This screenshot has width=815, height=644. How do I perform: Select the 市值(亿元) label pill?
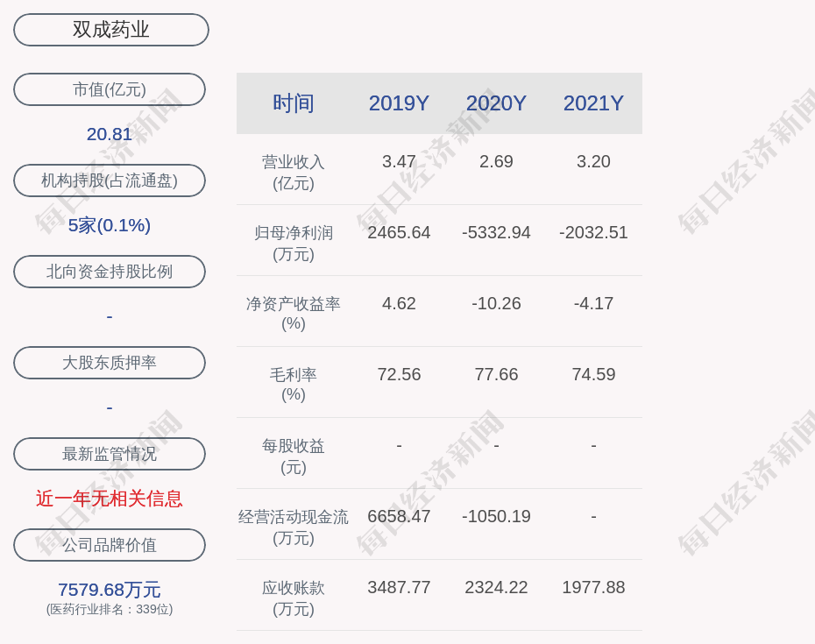(110, 89)
